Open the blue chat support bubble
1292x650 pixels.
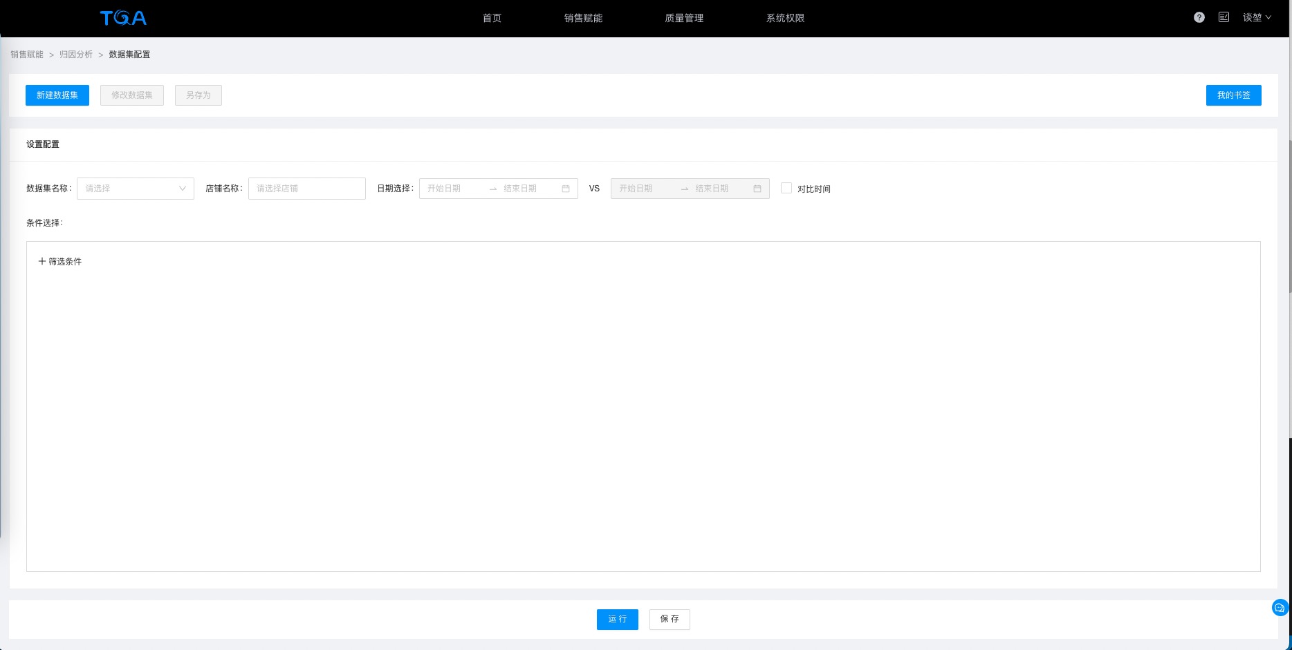(1280, 608)
